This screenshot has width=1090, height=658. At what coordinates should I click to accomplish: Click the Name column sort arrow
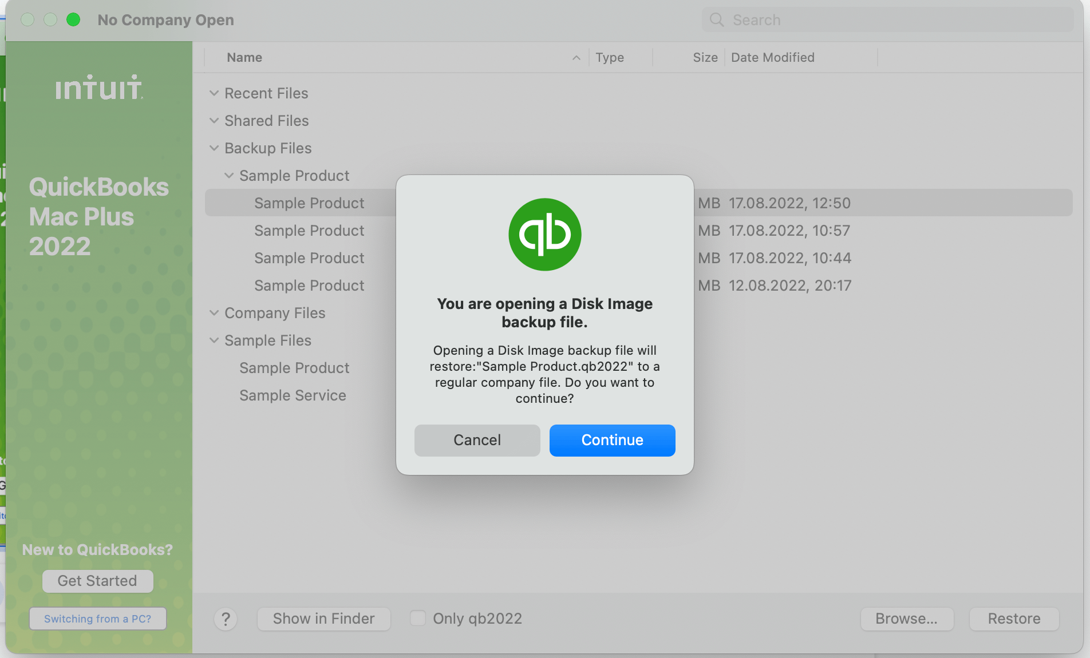576,58
